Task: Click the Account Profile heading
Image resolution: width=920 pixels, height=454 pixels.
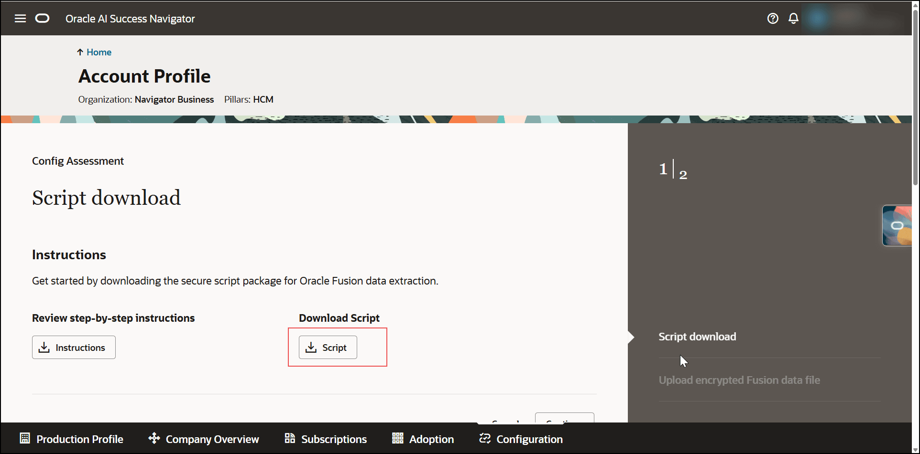Action: click(x=144, y=76)
